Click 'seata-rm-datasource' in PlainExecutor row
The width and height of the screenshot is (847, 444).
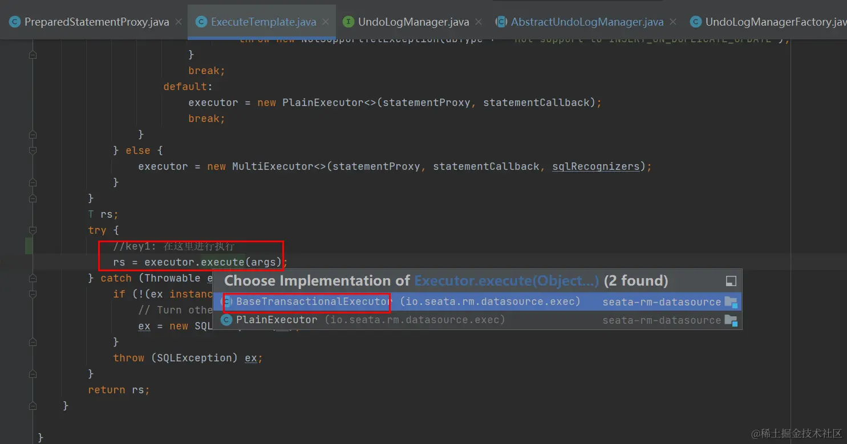pos(662,320)
